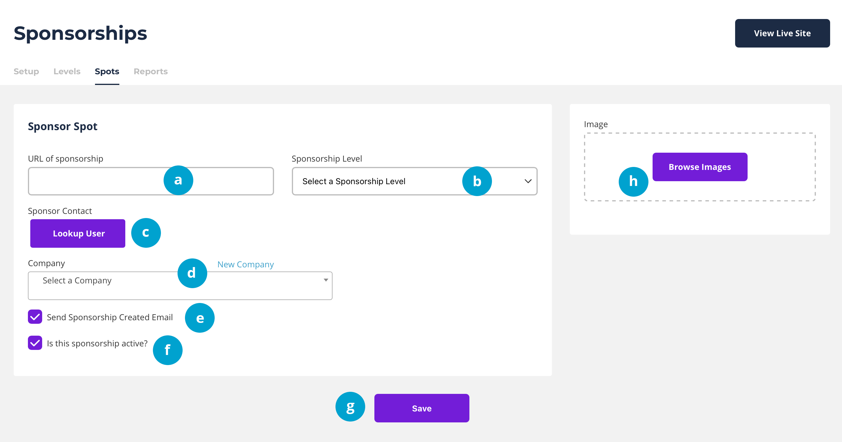
Task: Uncheck Send Sponsorship Created Email checkbox
Action: coord(35,317)
